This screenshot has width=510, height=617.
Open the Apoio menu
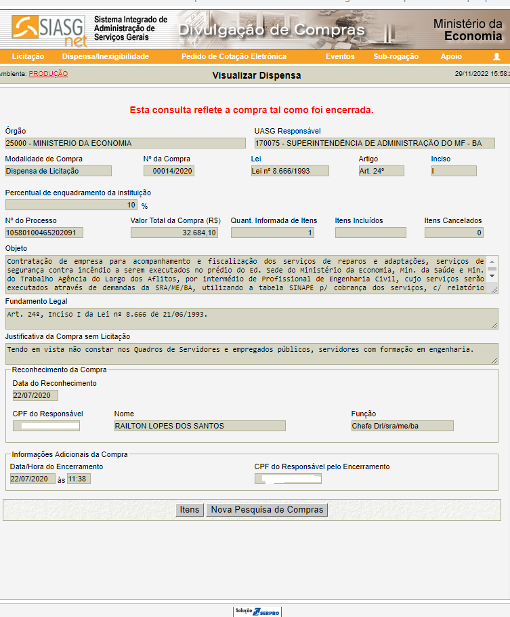coord(451,57)
